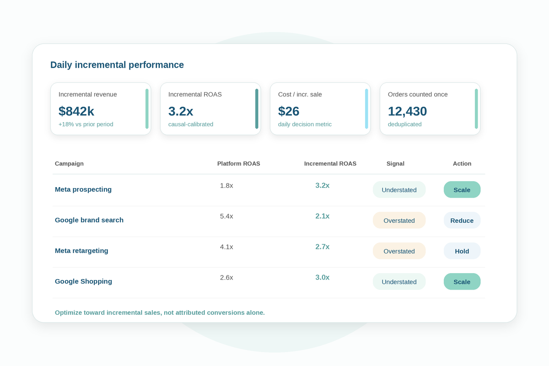Click the Action column header
Screen dimensions: 549x366
click(462, 163)
